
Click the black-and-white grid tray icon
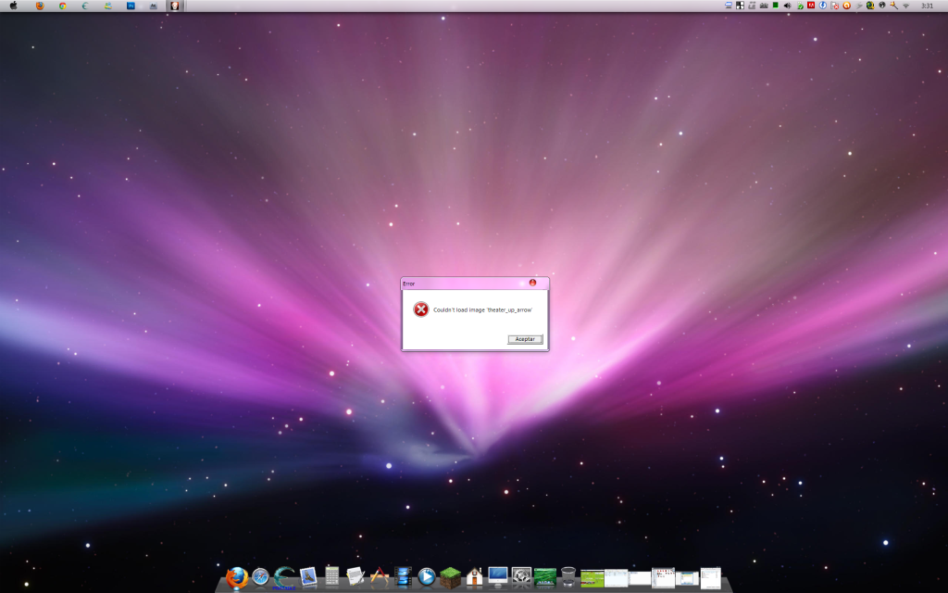(x=740, y=6)
